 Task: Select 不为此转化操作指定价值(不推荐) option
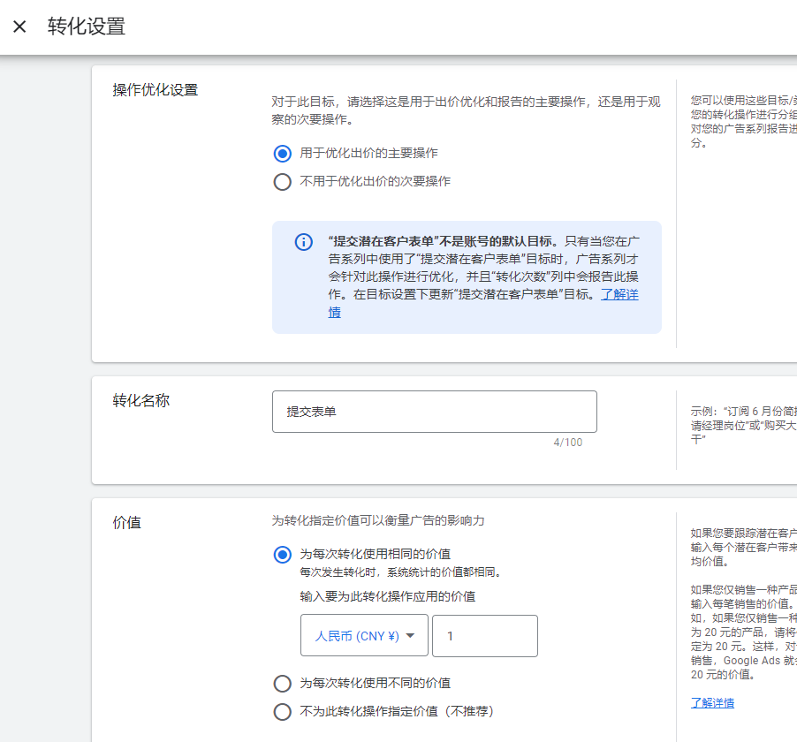coord(282,712)
